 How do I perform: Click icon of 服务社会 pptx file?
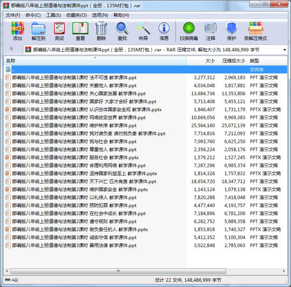click(x=7, y=158)
